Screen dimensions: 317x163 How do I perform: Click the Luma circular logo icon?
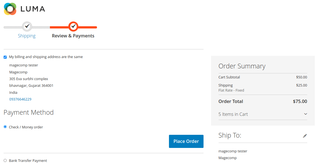pos(10,9)
